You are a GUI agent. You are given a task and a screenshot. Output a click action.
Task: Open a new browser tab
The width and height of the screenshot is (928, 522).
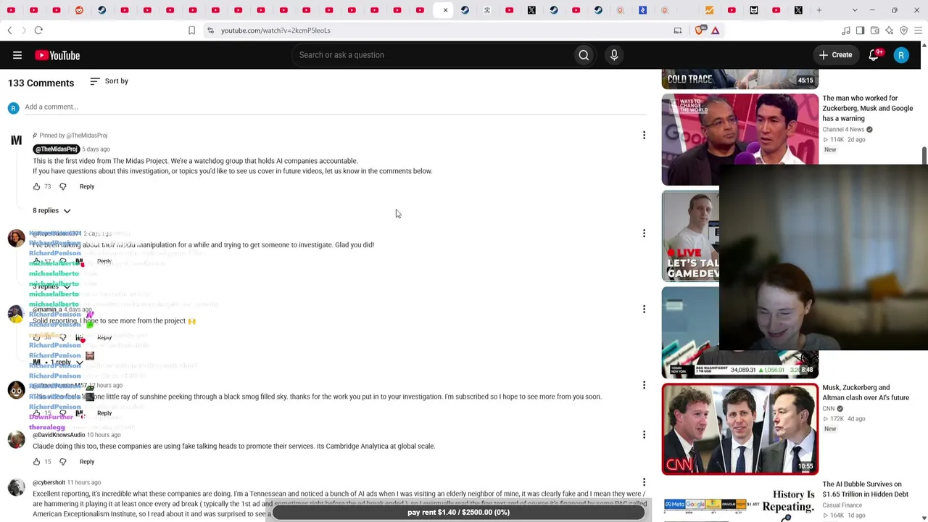click(x=819, y=10)
